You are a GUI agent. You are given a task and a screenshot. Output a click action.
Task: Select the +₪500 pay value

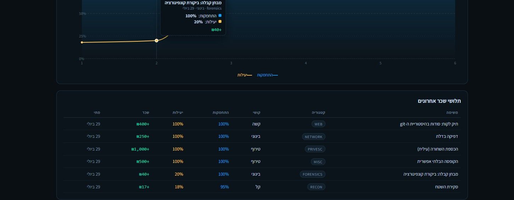pos(143,161)
